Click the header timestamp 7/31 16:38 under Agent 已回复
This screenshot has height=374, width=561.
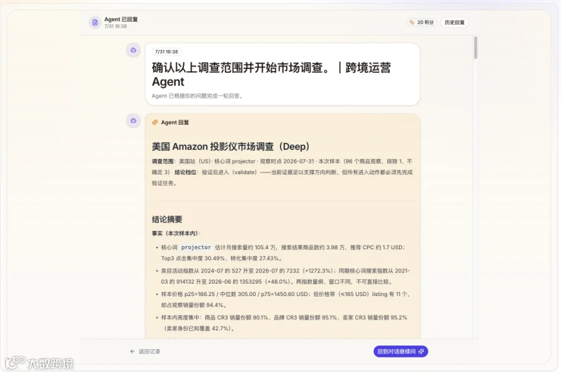click(x=115, y=26)
